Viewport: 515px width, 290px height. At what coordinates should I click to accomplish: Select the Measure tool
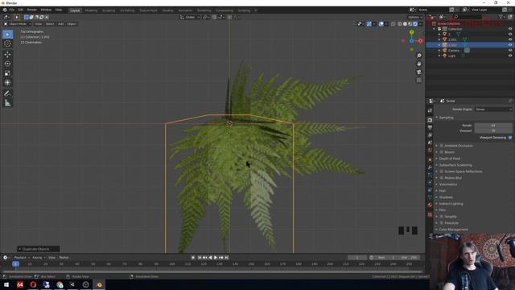click(7, 103)
